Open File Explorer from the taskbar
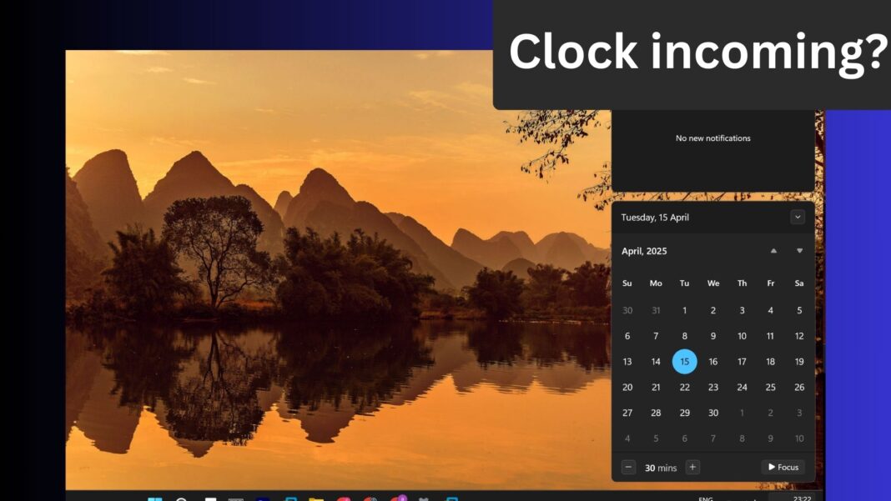 (x=316, y=498)
